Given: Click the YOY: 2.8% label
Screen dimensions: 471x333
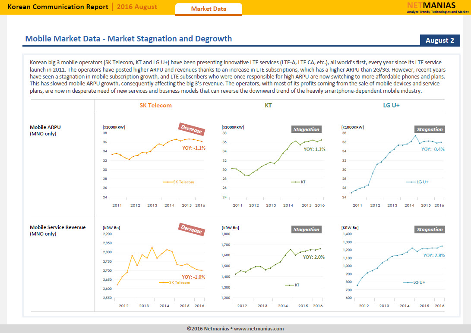Looking at the screenshot, I should point(434,255).
